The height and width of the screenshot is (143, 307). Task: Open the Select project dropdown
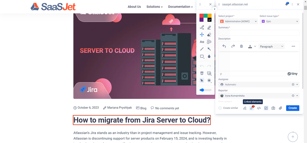click(x=238, y=21)
